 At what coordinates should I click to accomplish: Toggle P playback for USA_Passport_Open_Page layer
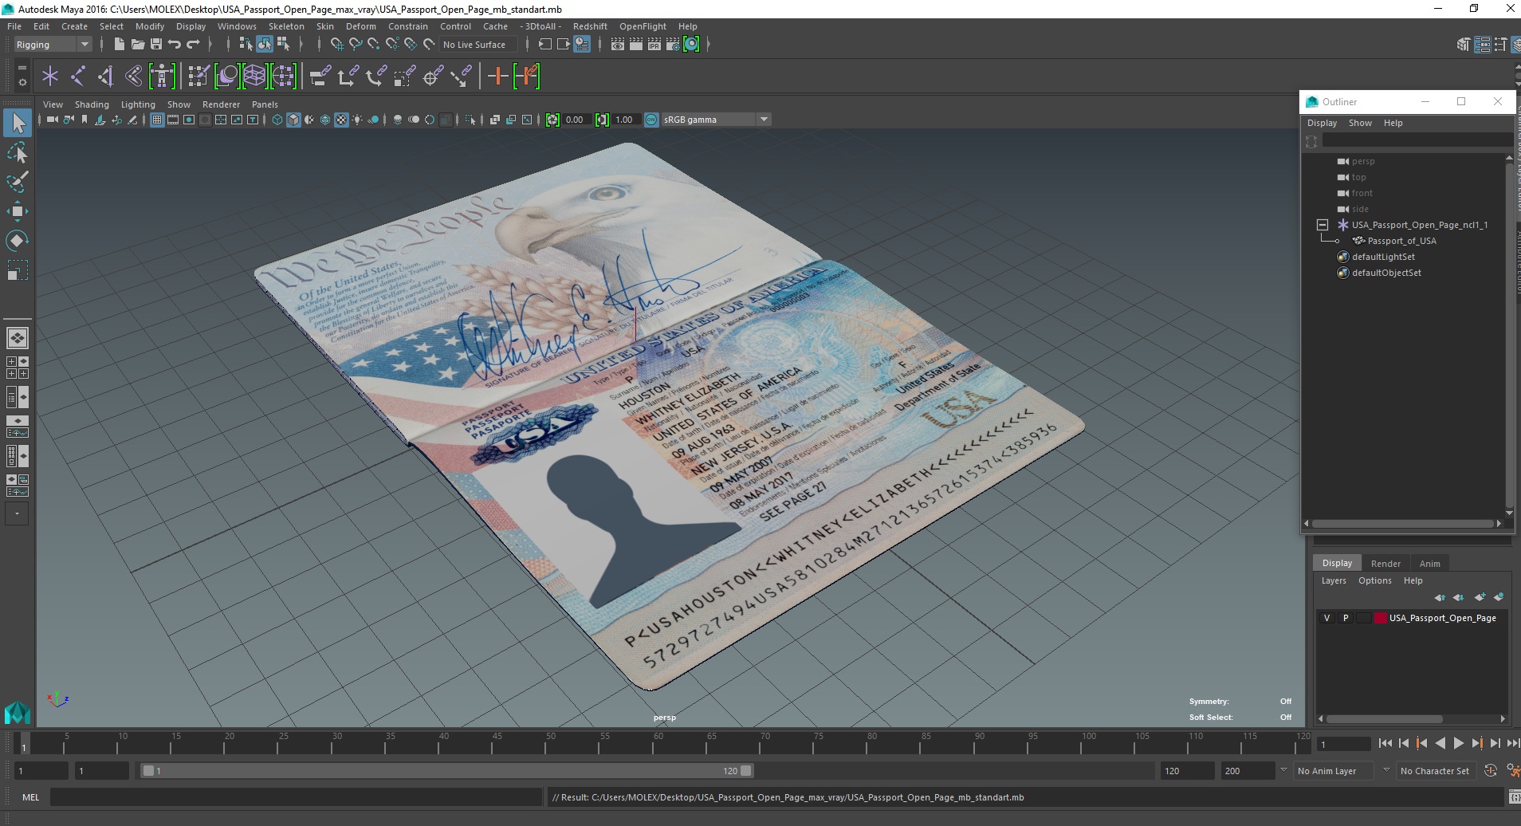1346,618
